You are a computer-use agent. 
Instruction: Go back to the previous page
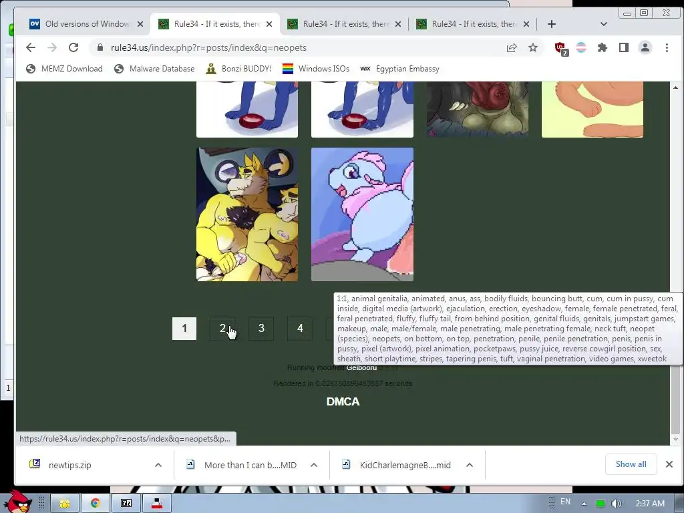[31, 47]
